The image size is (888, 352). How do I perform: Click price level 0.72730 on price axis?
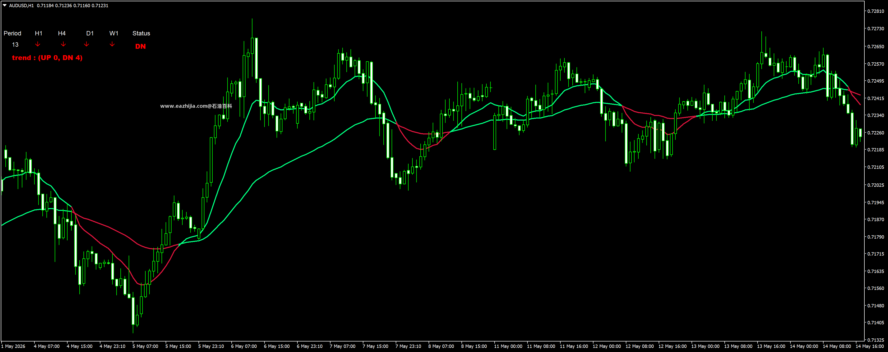(876, 28)
